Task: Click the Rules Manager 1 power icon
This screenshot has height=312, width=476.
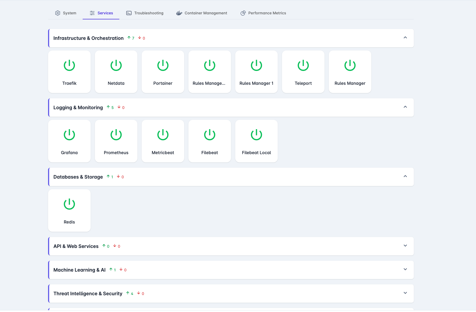Action: coord(256,65)
